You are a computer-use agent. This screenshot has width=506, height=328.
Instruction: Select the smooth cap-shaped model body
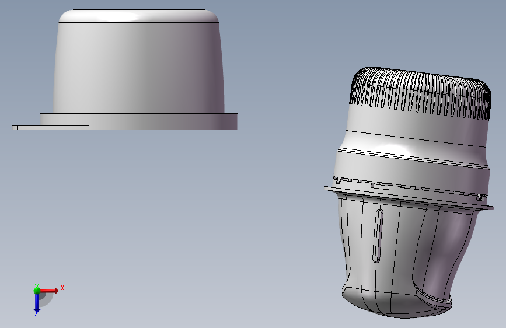139,68
